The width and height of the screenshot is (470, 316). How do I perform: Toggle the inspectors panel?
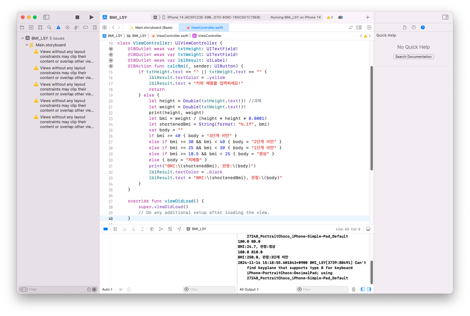click(445, 17)
